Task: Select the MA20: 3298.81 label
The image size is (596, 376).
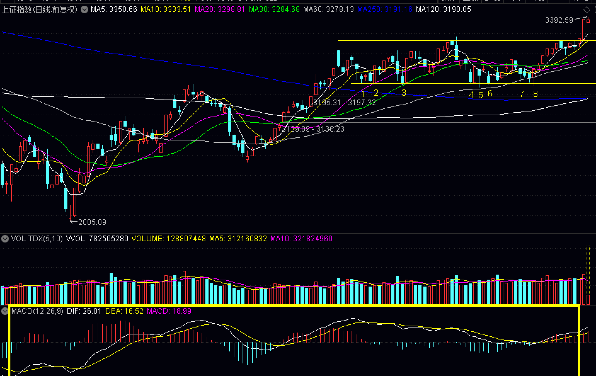Action: [220, 9]
